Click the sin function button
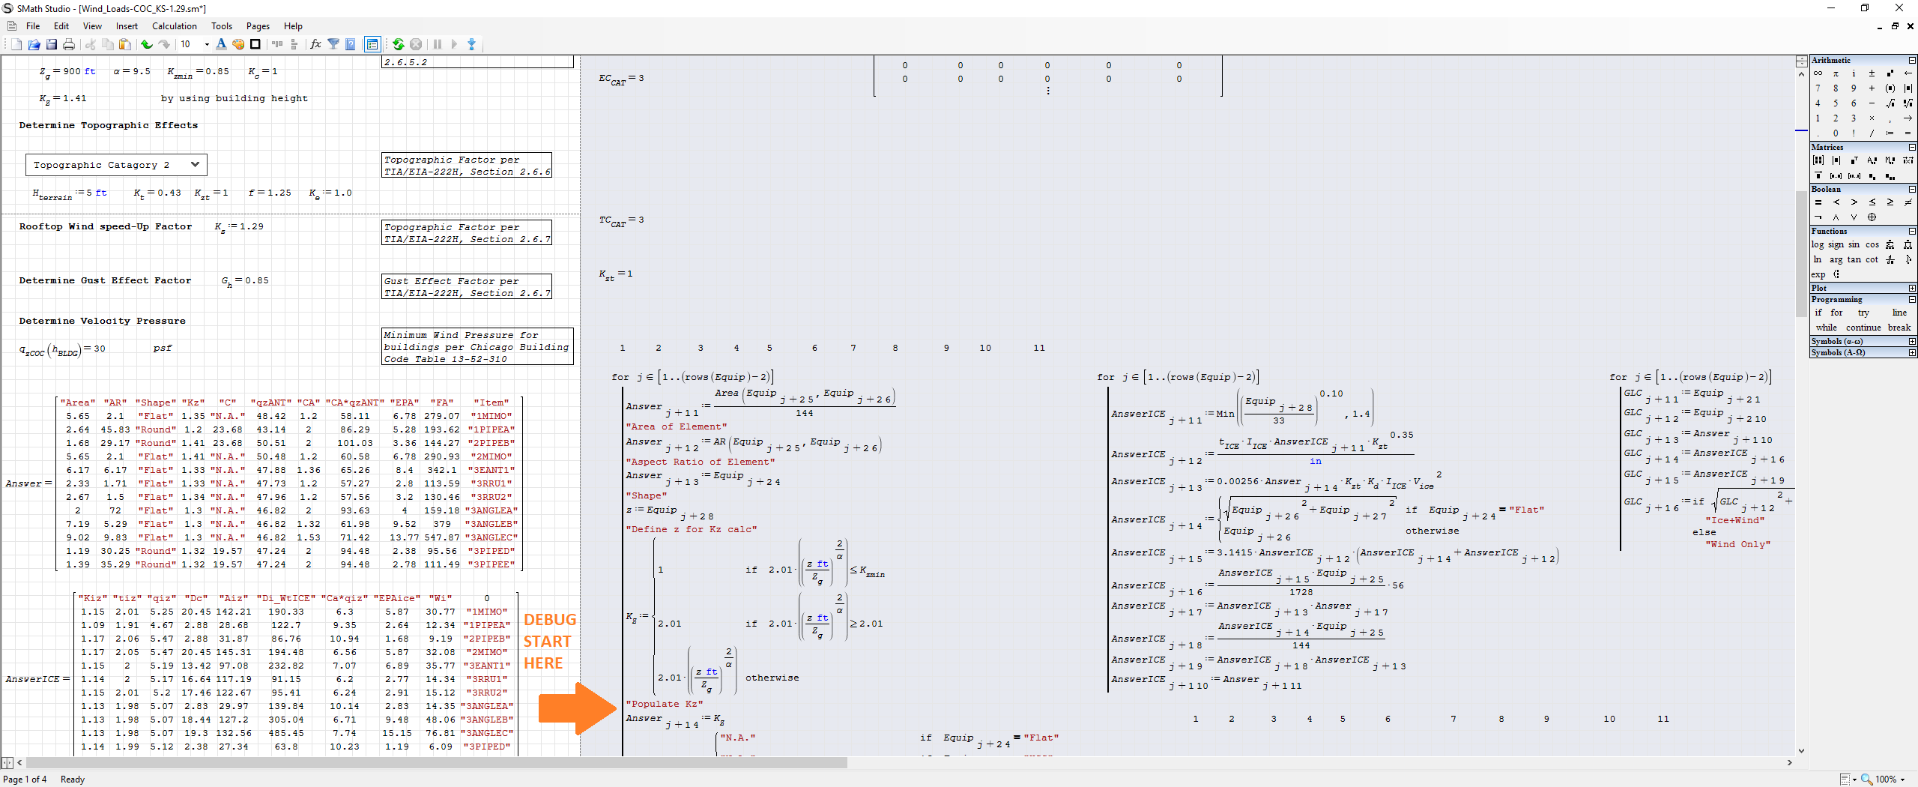This screenshot has width=1918, height=787. pyautogui.click(x=1854, y=244)
